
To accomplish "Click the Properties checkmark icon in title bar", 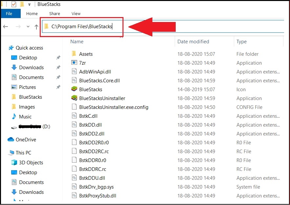I will tap(14, 4).
